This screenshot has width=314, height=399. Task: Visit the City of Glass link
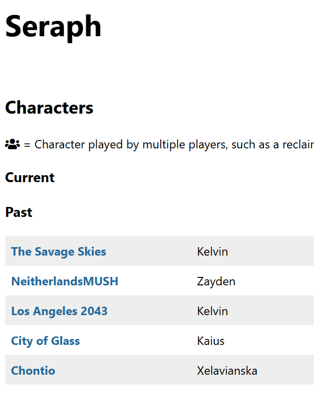45,341
